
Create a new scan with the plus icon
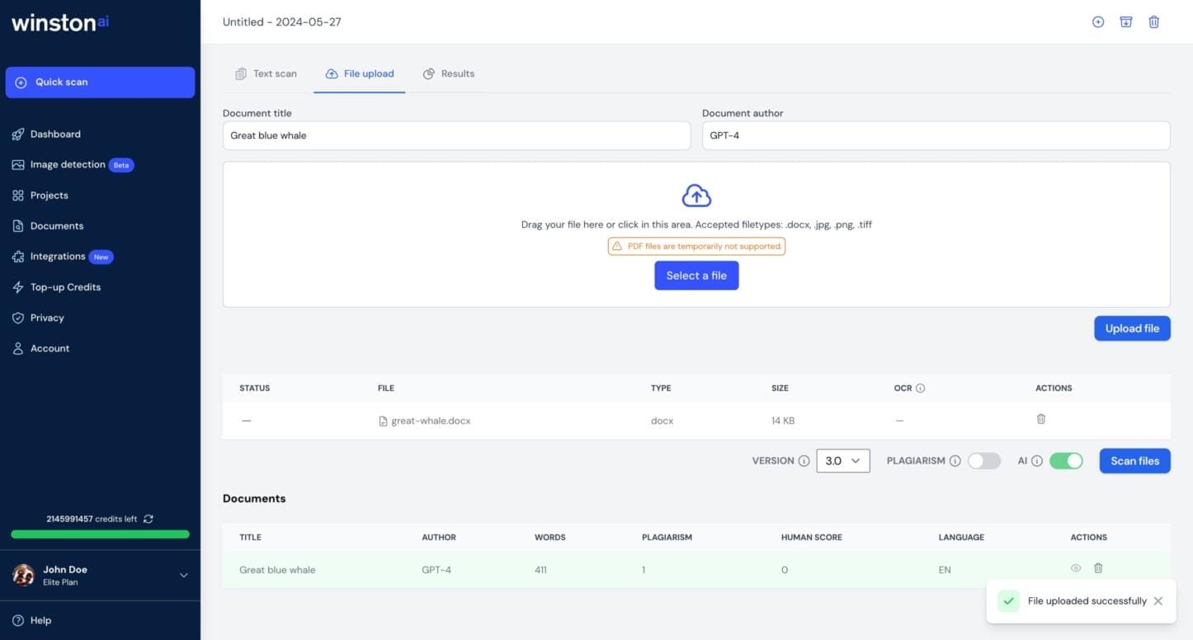pyautogui.click(x=1098, y=21)
